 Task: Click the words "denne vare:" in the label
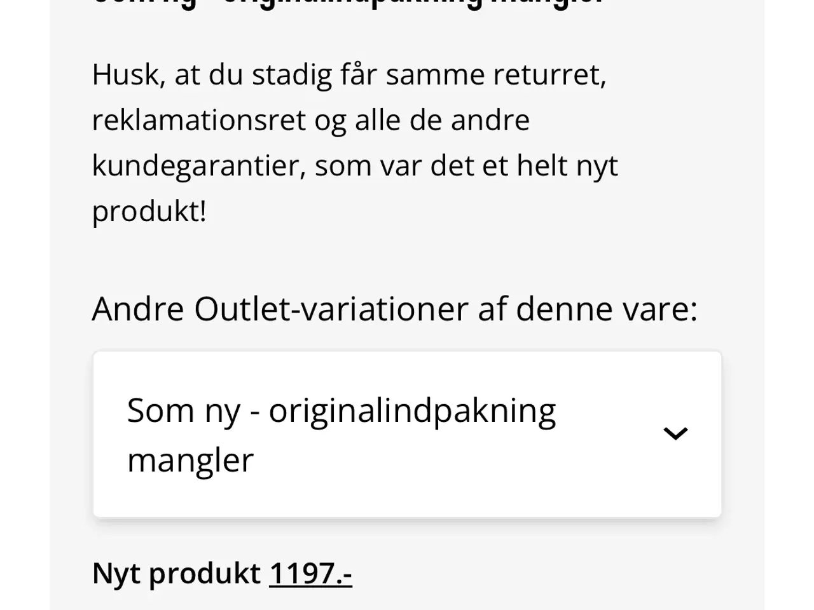pyautogui.click(x=607, y=309)
